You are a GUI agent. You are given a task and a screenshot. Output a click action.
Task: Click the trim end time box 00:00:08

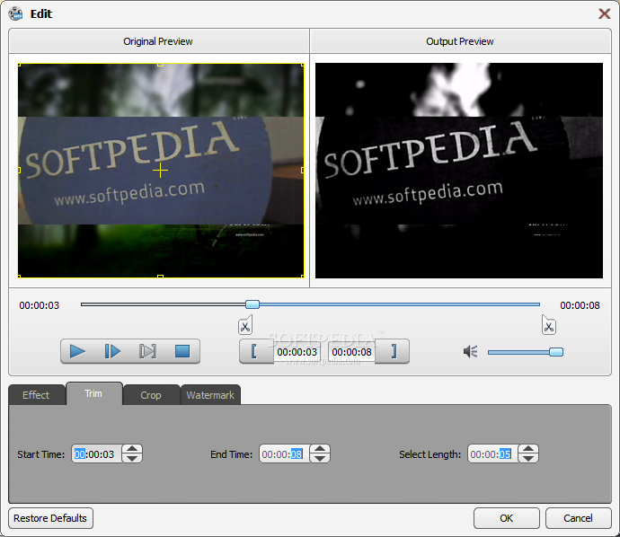tap(351, 352)
